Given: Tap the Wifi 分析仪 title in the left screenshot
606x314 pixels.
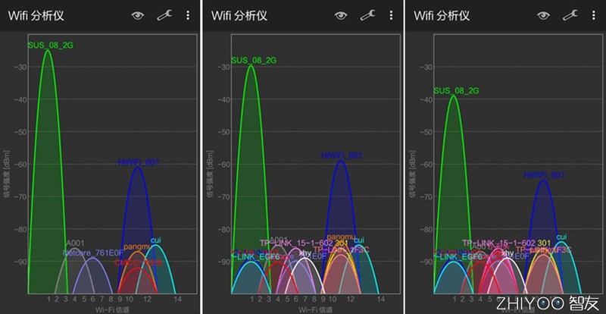Looking at the screenshot, I should tap(36, 16).
